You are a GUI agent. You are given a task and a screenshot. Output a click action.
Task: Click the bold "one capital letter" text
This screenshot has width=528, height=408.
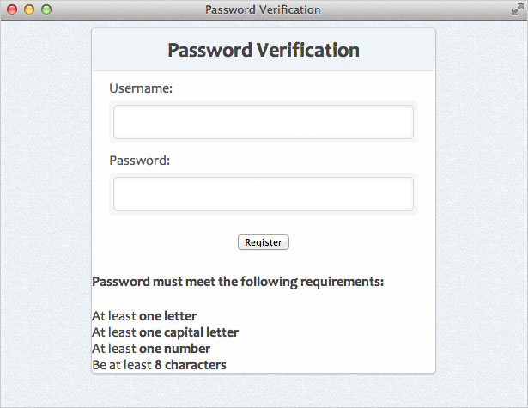coord(189,332)
